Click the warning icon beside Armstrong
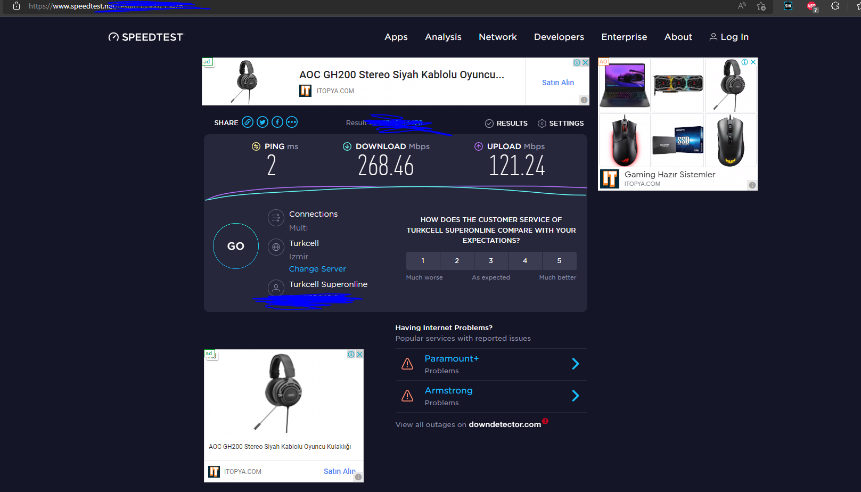Viewport: 861px width, 492px height. pyautogui.click(x=407, y=396)
